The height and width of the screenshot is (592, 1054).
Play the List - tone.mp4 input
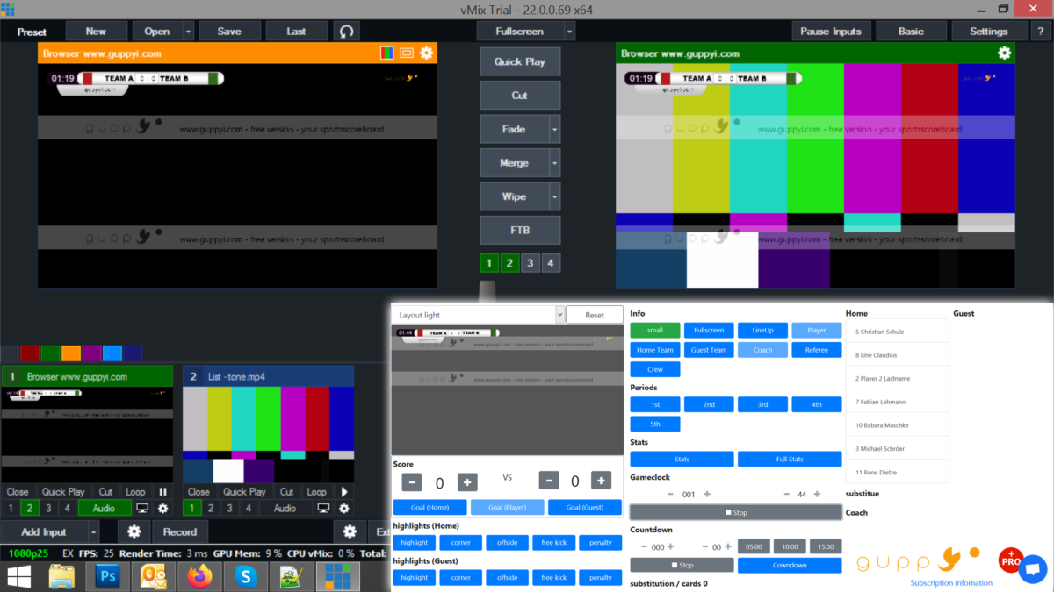click(x=343, y=491)
